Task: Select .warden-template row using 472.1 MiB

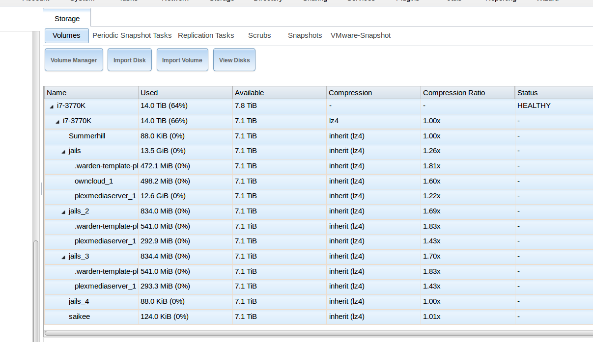Action: coord(318,166)
